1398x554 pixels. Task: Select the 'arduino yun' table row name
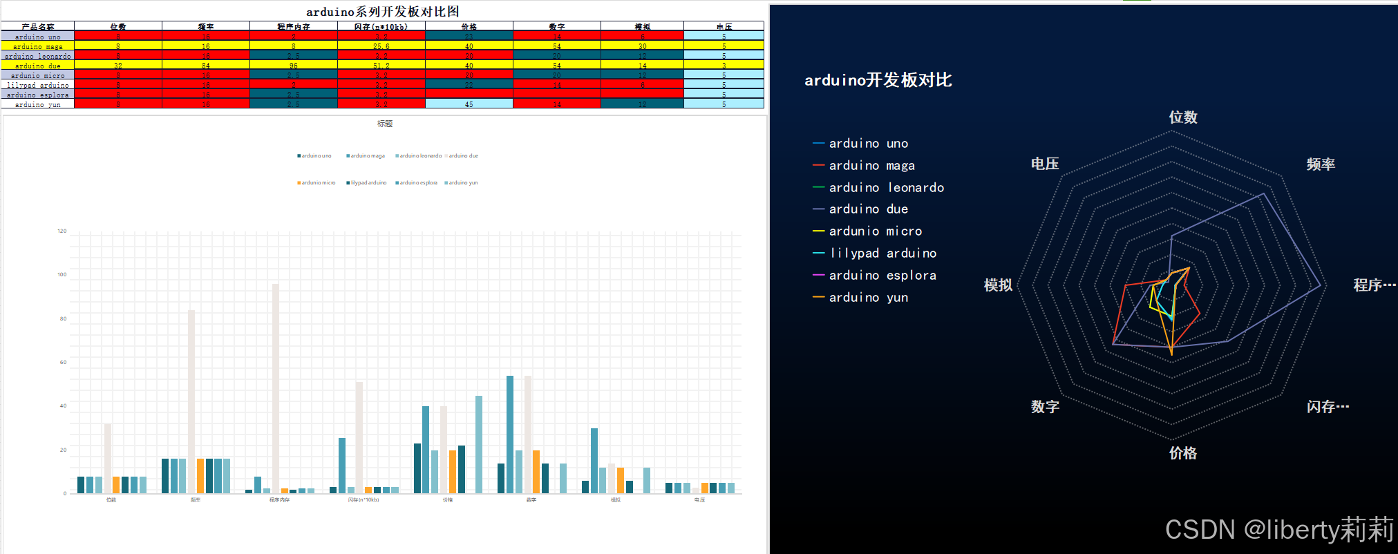coord(38,104)
